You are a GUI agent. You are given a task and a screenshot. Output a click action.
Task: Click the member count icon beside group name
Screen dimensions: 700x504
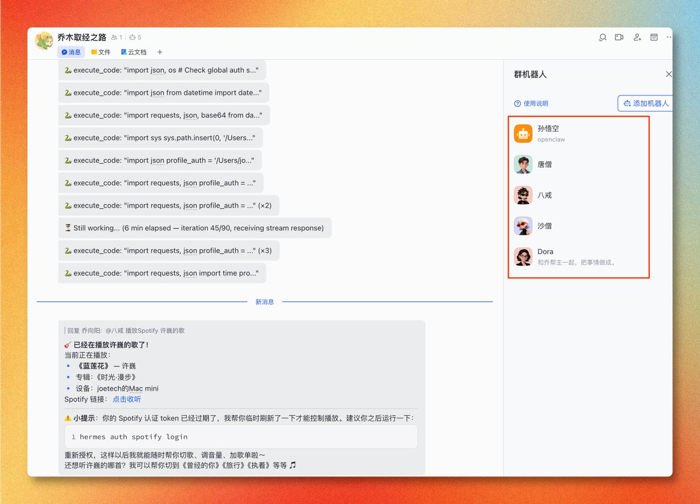[x=117, y=37]
